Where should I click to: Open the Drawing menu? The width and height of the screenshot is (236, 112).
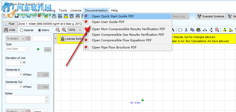point(49,10)
